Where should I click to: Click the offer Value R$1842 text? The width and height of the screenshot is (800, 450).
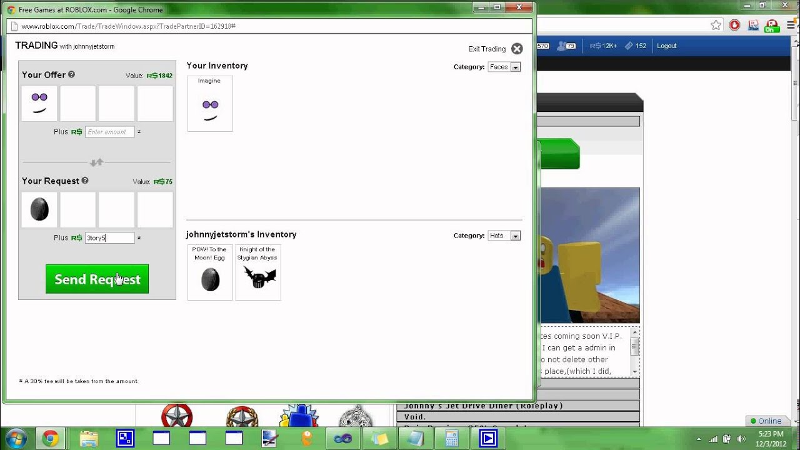(149, 76)
